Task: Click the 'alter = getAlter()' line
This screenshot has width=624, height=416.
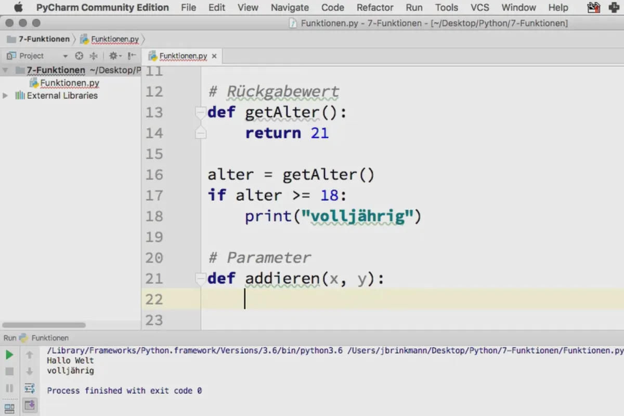Action: click(x=291, y=175)
